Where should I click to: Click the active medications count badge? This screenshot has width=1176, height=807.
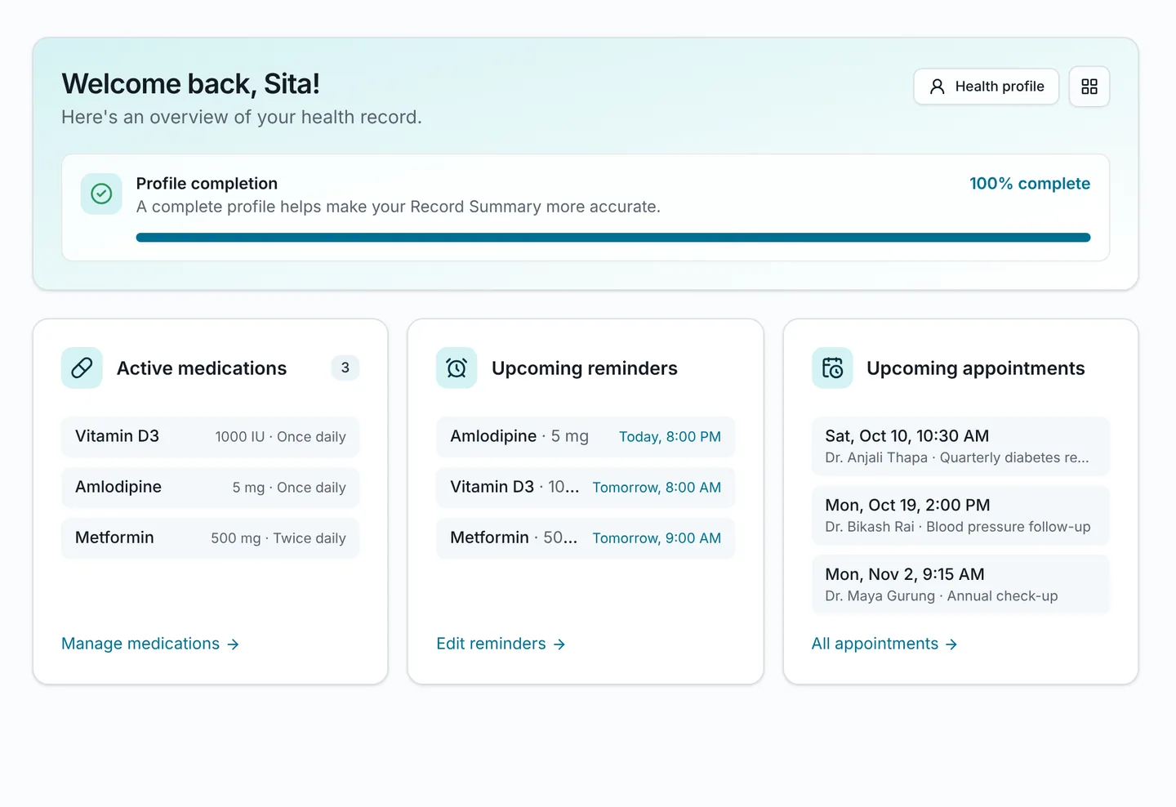pos(345,368)
